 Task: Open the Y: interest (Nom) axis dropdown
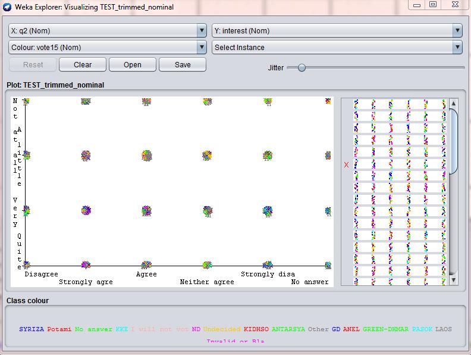(337, 31)
